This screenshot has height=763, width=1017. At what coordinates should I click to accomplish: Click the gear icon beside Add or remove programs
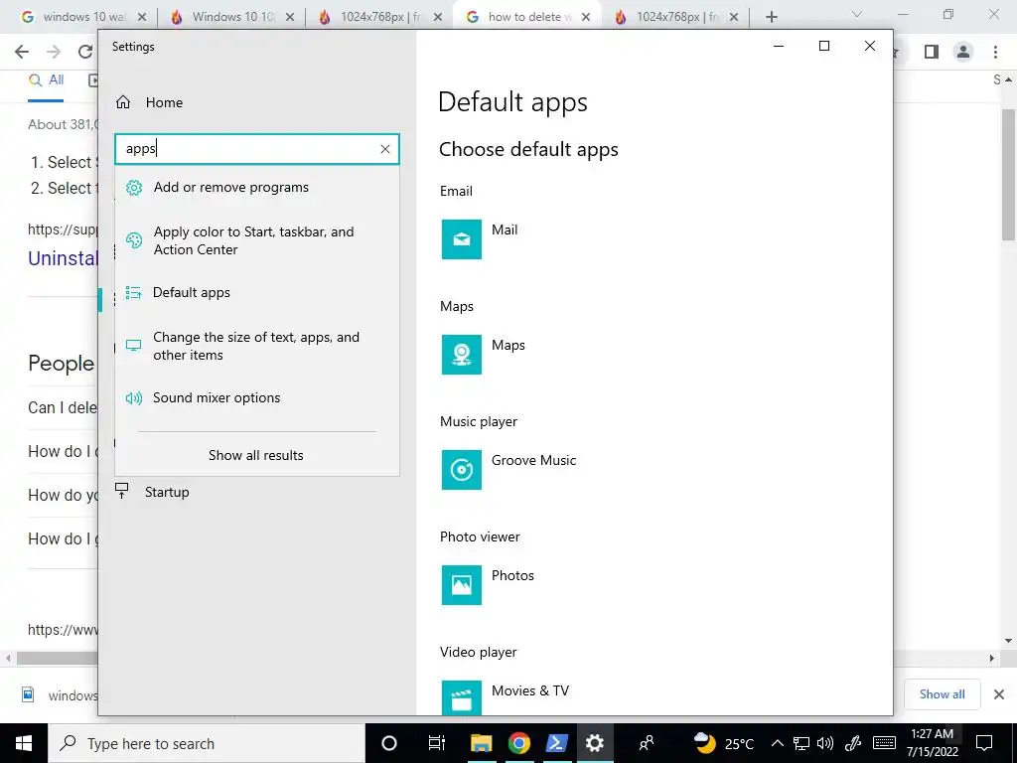point(134,188)
